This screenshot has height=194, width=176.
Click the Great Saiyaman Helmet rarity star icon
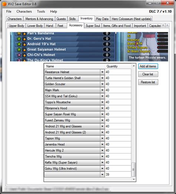coord(19,49)
